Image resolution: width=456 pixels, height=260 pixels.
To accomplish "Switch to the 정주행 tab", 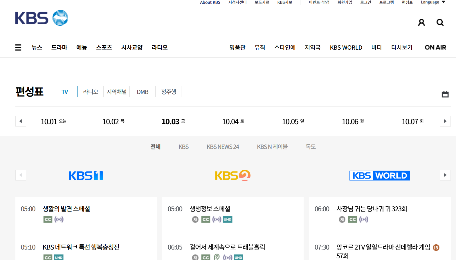I will pyautogui.click(x=169, y=92).
